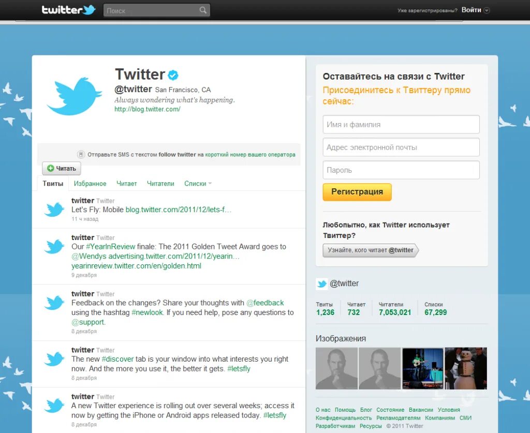Focus the Имя и фамилия field
This screenshot has height=433, width=530.
tap(401, 124)
